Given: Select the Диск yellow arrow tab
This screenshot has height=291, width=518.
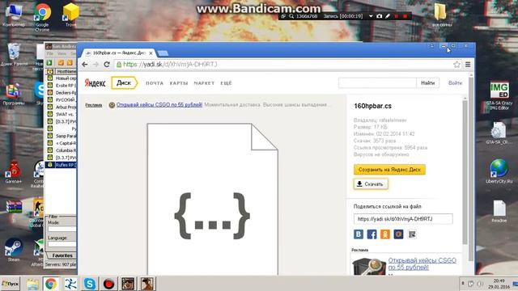Looking at the screenshot, I should (124, 82).
